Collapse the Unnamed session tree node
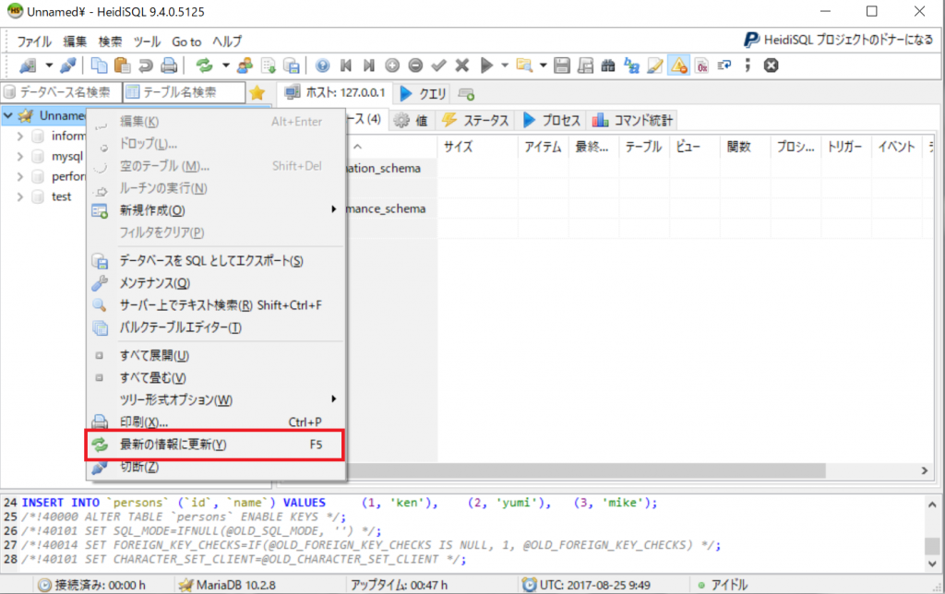This screenshot has width=945, height=594. [8, 115]
